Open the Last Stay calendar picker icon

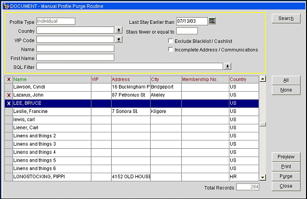click(x=212, y=21)
